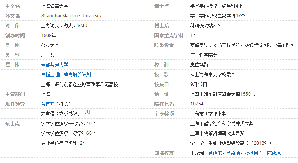The width and height of the screenshot is (298, 163).
Task: Select the text 学术学位授权二级学科17个
Action: (x=218, y=16)
